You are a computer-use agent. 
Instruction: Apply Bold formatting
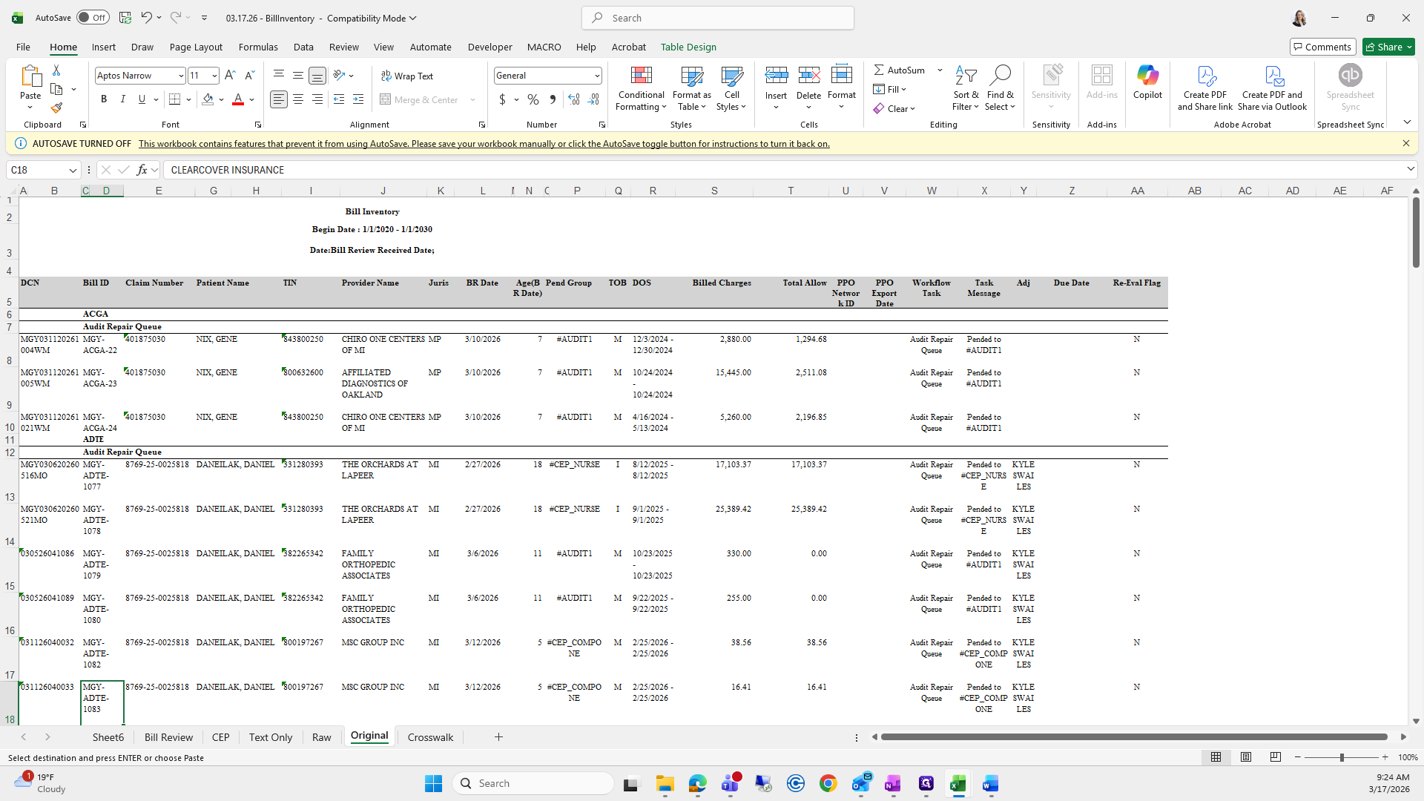click(104, 99)
